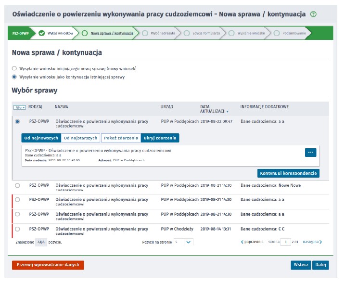Viewport: 345px width, 284px height.
Task: Click Kontynuuj korespondencję button
Action: click(288, 173)
